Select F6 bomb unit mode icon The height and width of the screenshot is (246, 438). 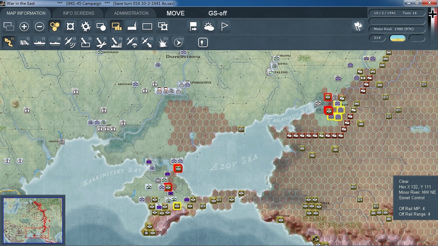pyautogui.click(x=86, y=42)
